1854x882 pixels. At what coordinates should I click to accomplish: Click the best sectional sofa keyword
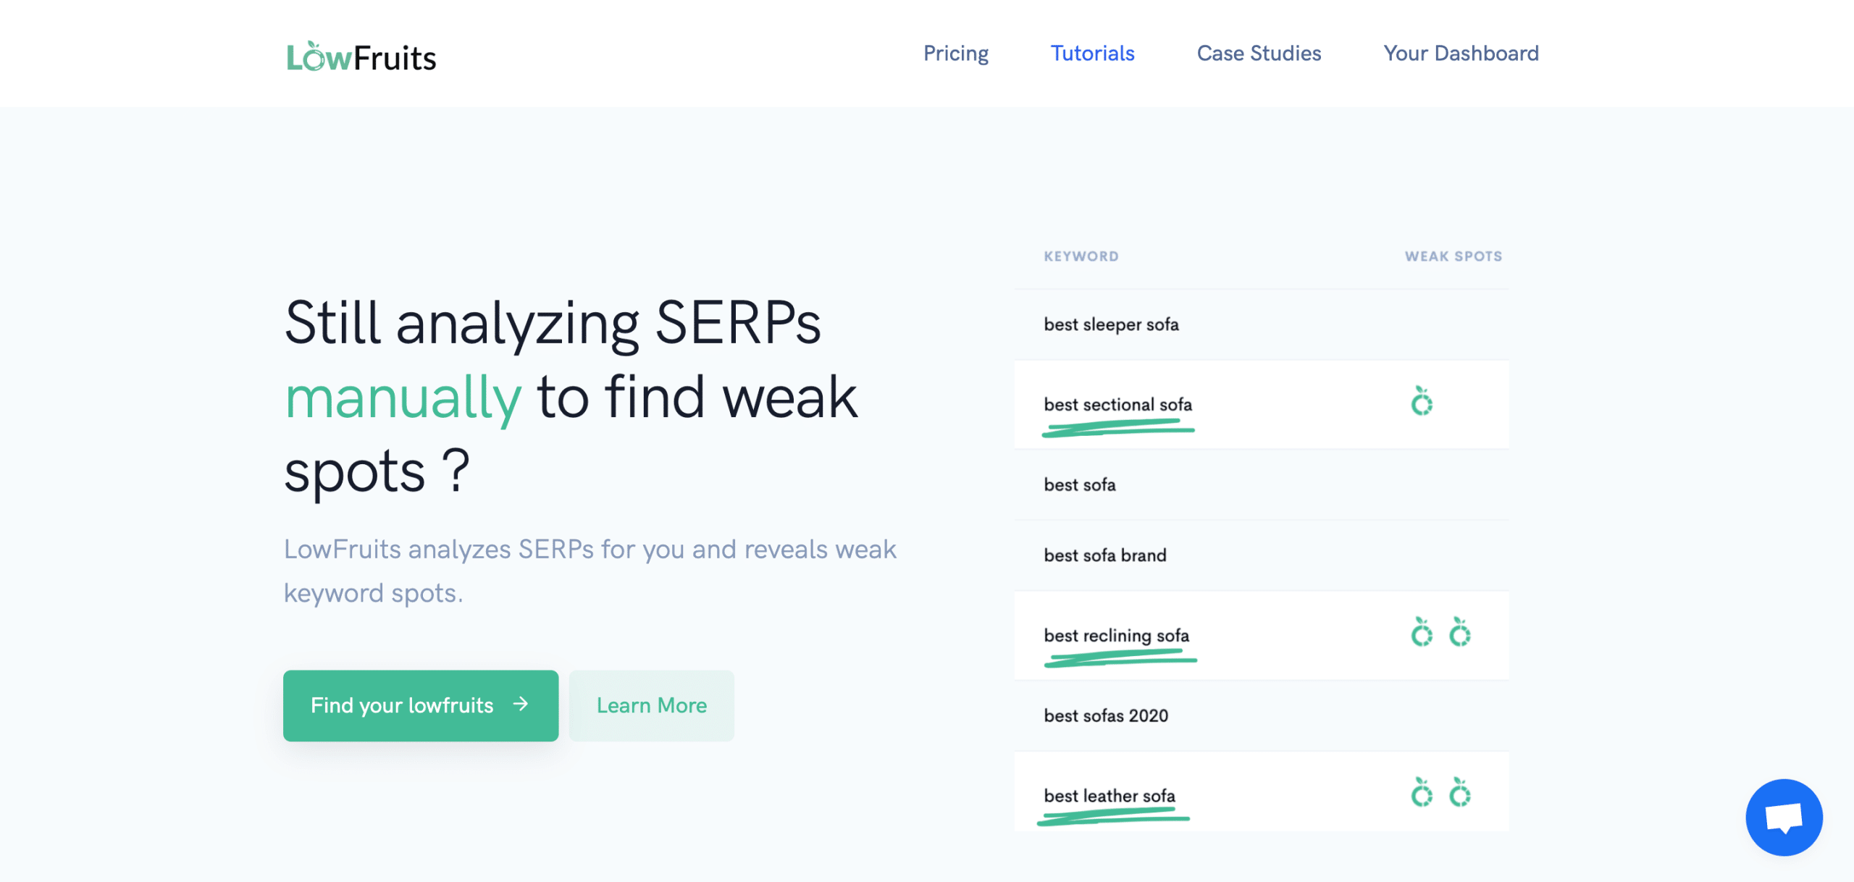click(1117, 405)
